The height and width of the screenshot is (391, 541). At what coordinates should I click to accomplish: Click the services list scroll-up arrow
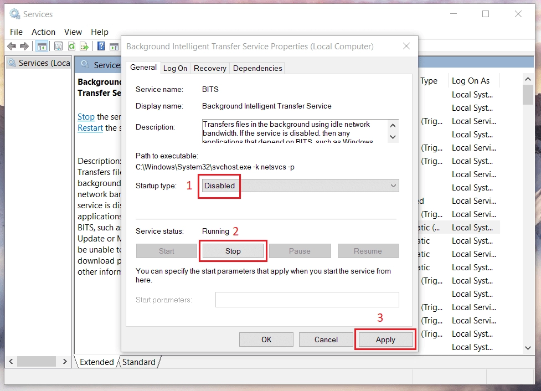click(528, 79)
